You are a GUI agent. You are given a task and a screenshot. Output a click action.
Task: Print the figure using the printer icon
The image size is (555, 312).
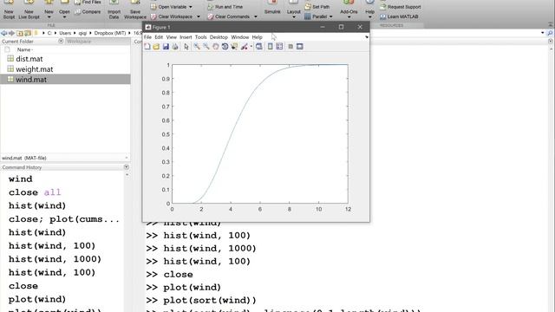click(175, 47)
